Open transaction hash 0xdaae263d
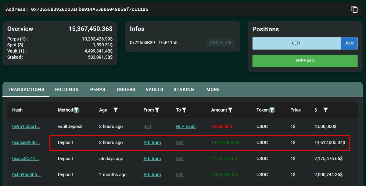The width and height of the screenshot is (366, 186). [x=26, y=142]
